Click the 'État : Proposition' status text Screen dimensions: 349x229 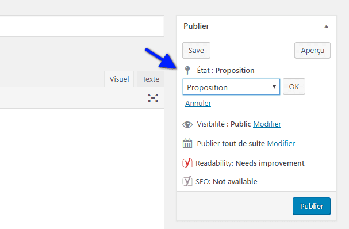(x=225, y=71)
